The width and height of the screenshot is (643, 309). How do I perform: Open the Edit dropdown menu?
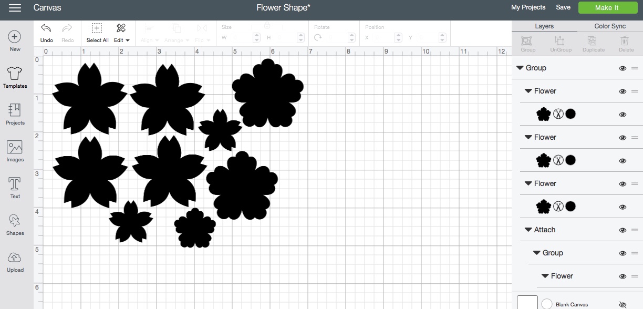click(121, 33)
